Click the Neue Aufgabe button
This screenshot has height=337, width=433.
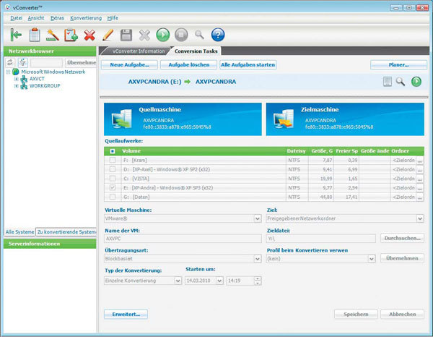click(129, 65)
